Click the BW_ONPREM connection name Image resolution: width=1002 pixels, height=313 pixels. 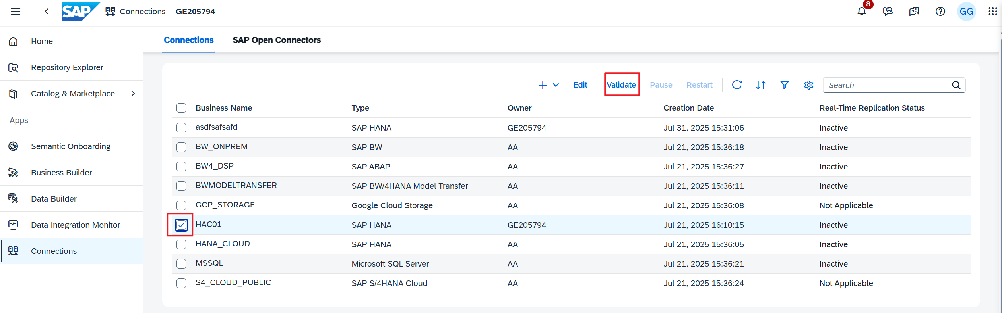pyautogui.click(x=221, y=146)
